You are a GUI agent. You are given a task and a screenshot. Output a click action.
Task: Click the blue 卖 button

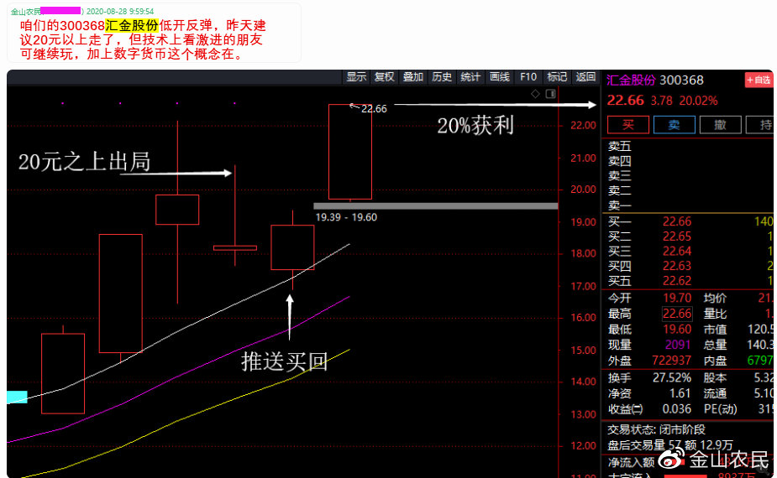pos(675,125)
